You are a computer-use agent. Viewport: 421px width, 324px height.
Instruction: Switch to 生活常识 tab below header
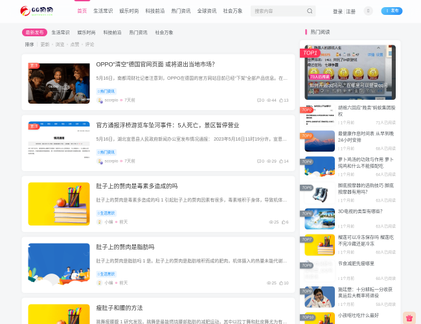tap(60, 32)
